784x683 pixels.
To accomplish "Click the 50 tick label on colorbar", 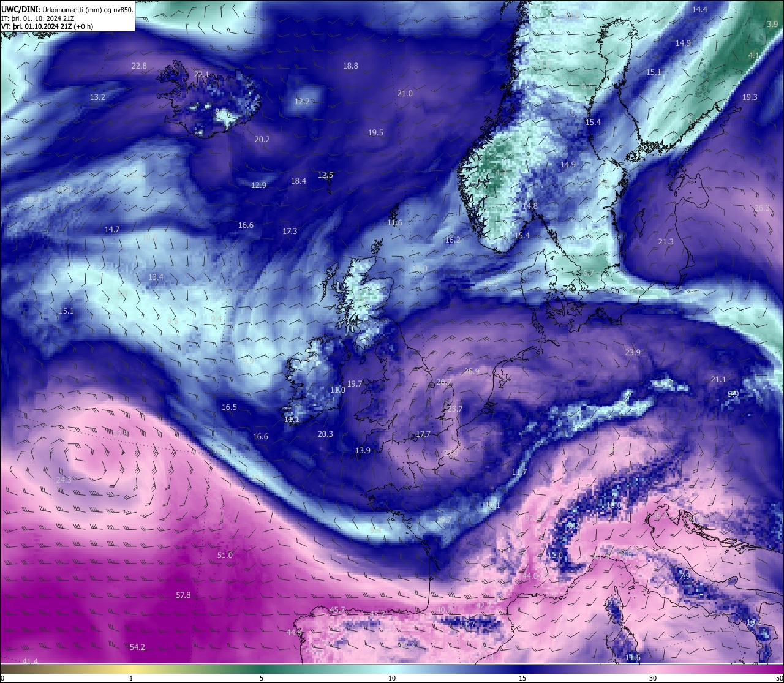I will [779, 678].
